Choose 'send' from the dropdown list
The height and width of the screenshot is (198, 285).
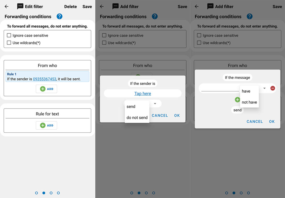(137, 107)
